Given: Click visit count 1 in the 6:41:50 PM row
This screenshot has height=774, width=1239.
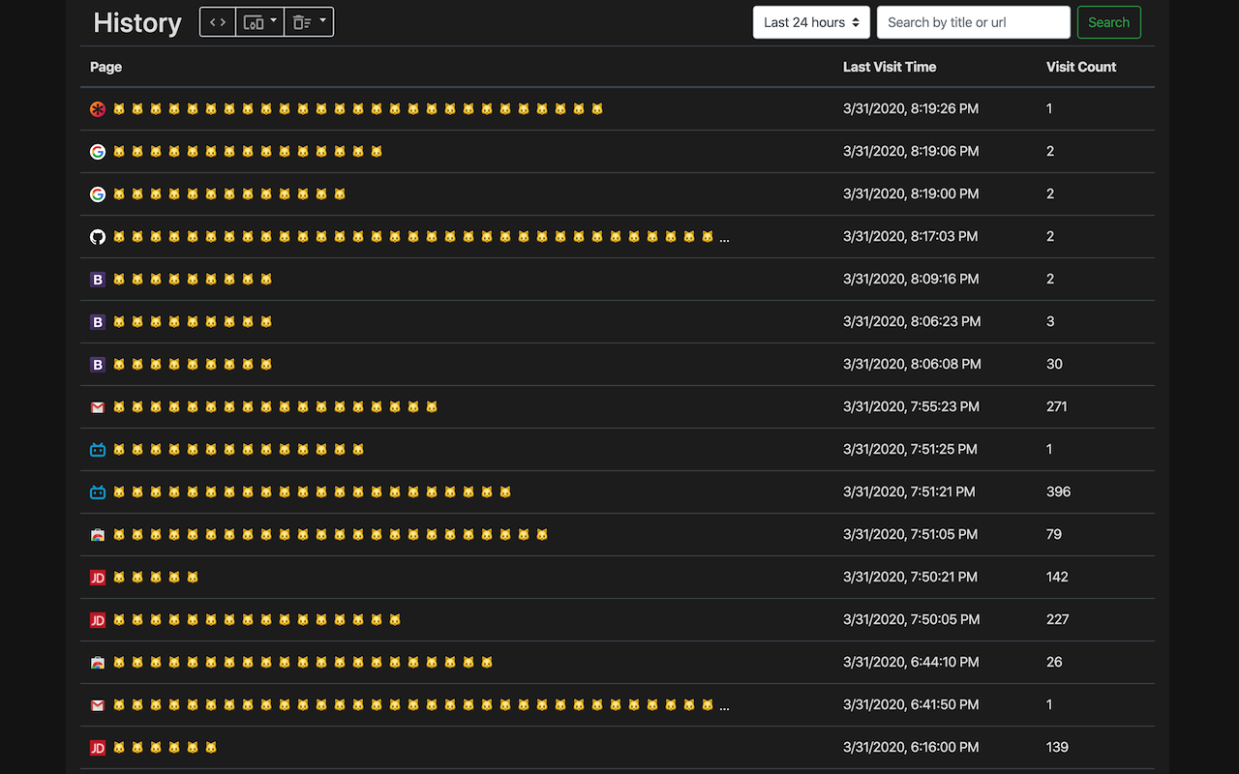Looking at the screenshot, I should (x=1049, y=705).
